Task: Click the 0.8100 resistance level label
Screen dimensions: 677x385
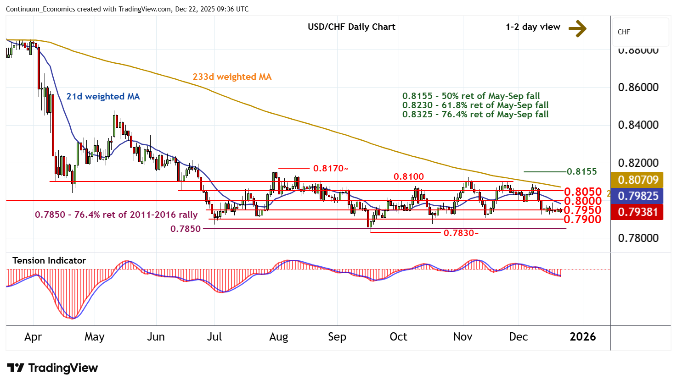Action: [x=408, y=177]
